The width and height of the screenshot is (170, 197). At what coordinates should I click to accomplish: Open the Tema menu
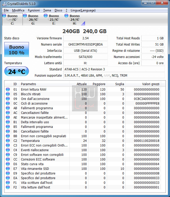click(47, 10)
